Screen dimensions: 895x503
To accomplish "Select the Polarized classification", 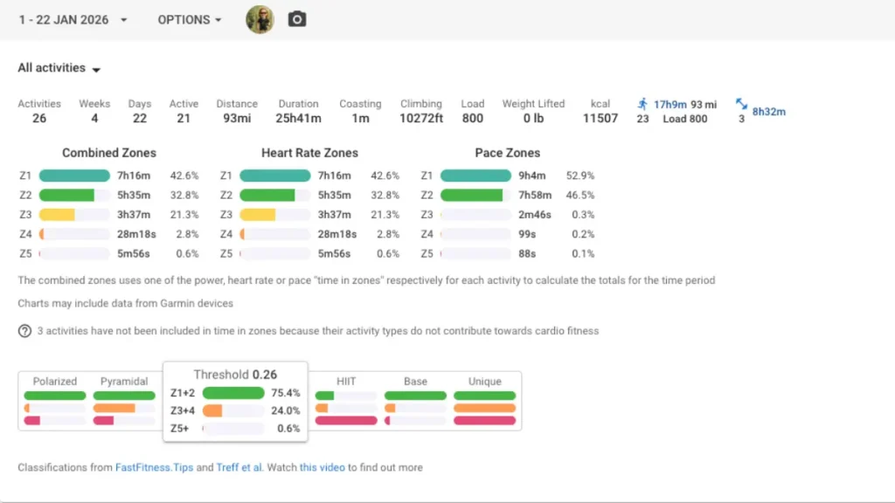I will pos(55,382).
